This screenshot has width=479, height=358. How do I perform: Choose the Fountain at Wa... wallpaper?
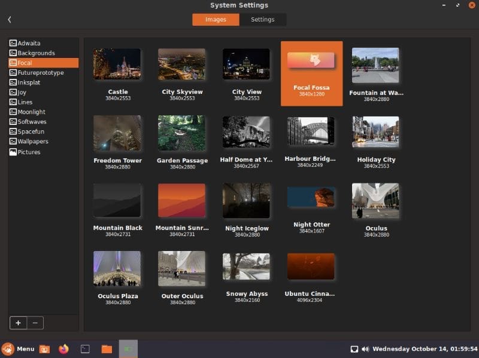point(376,65)
